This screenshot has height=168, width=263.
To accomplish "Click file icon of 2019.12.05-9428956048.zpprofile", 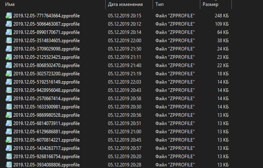I will tap(9, 90).
